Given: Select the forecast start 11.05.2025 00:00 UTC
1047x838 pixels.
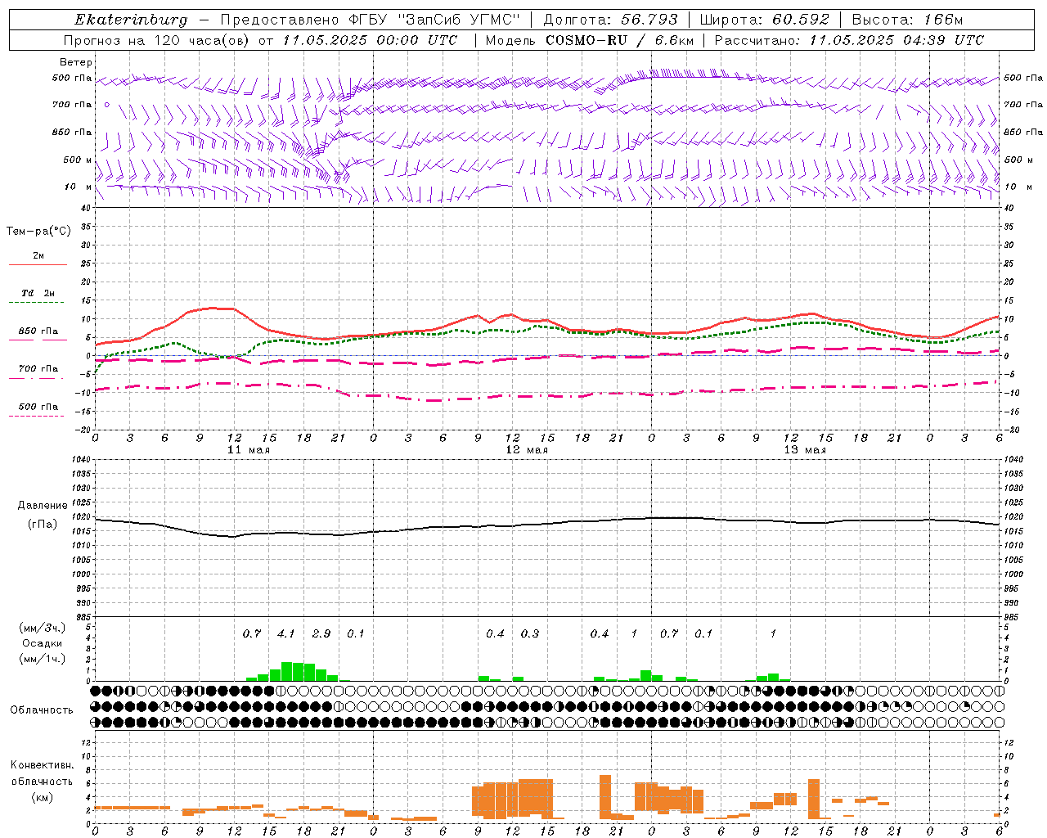Looking at the screenshot, I should (371, 40).
